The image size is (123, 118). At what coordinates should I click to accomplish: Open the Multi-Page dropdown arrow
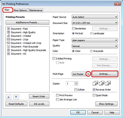tap(88, 74)
